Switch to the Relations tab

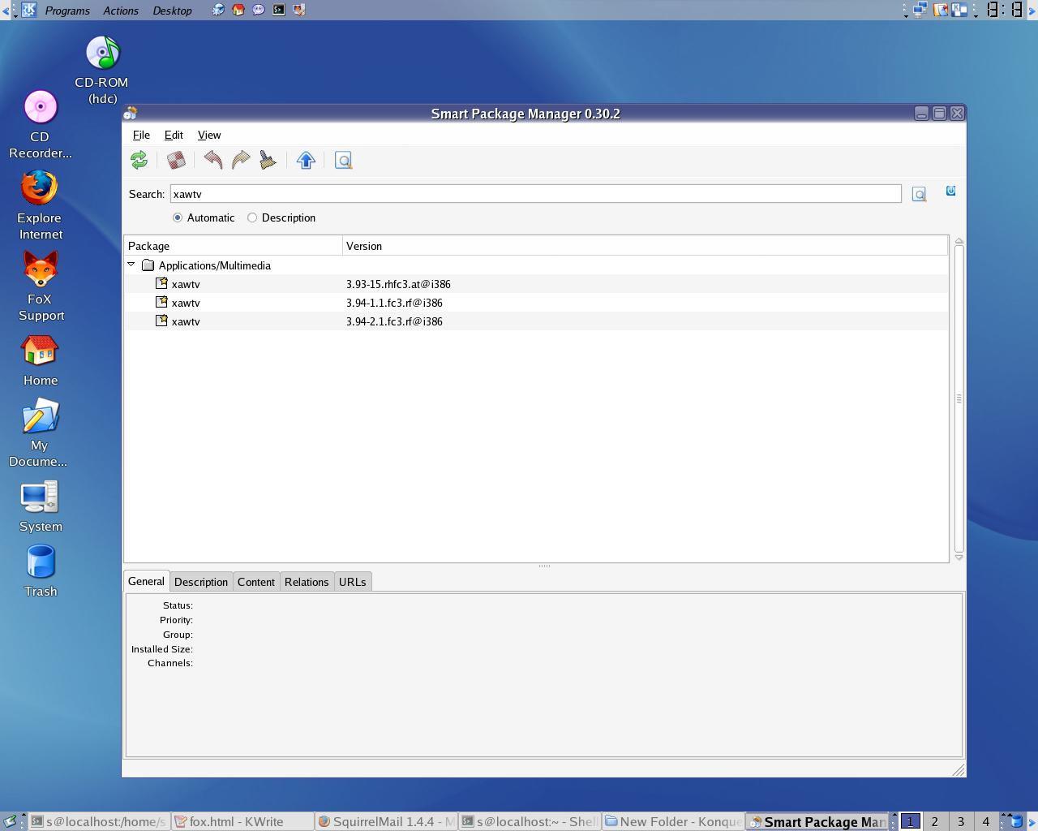[x=307, y=582]
